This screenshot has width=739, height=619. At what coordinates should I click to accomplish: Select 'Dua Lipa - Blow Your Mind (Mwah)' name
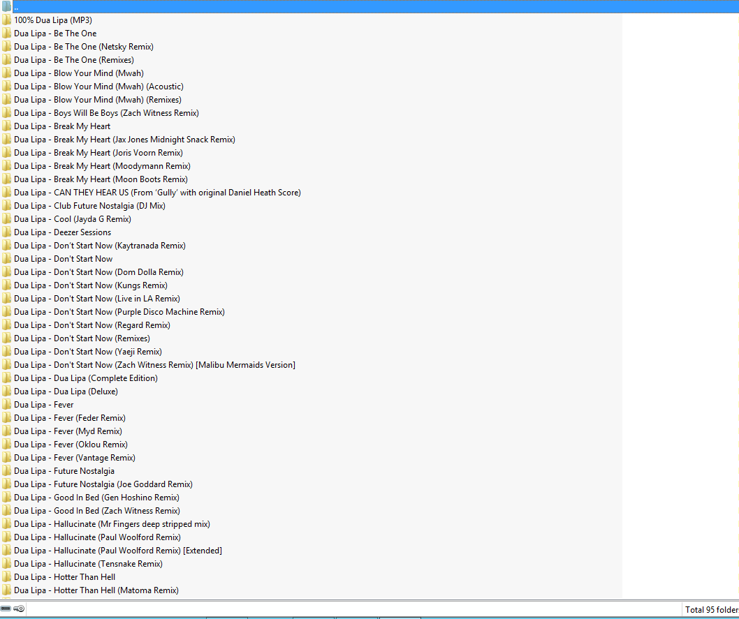[x=79, y=73]
